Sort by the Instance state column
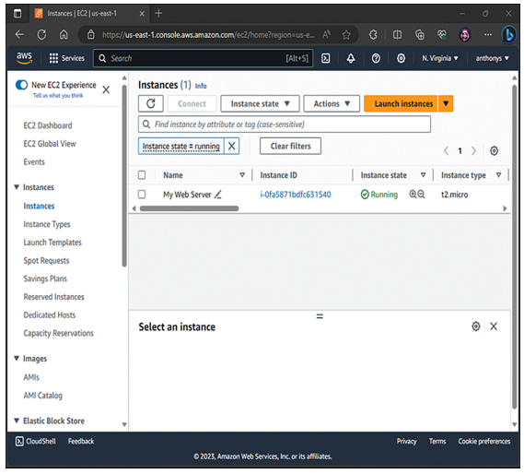The height and width of the screenshot is (474, 524). (423, 174)
